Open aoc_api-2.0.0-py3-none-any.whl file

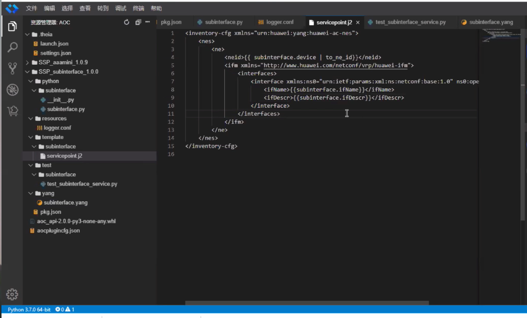[x=76, y=221]
